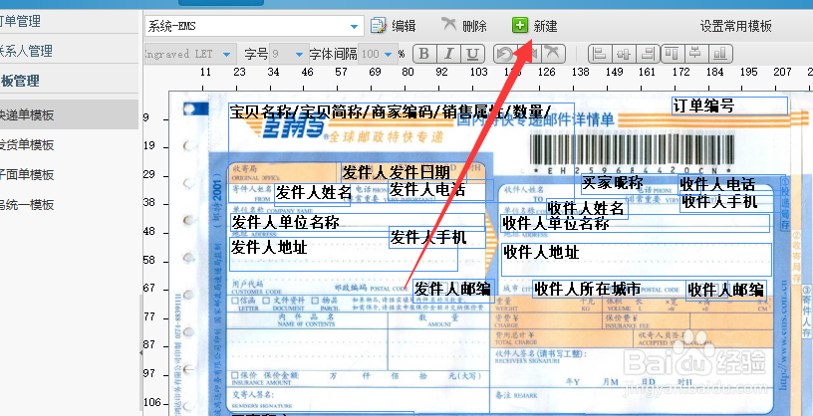The width and height of the screenshot is (813, 416).
Task: Select the 收件人单位名称 field
Action: point(636,224)
